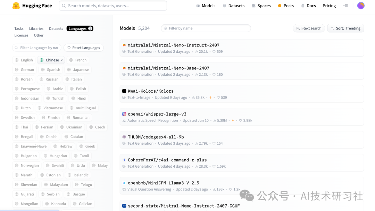Click the sort arrows icon beside Sort: Trending
Viewport: 375px width, 211px height.
tap(333, 28)
